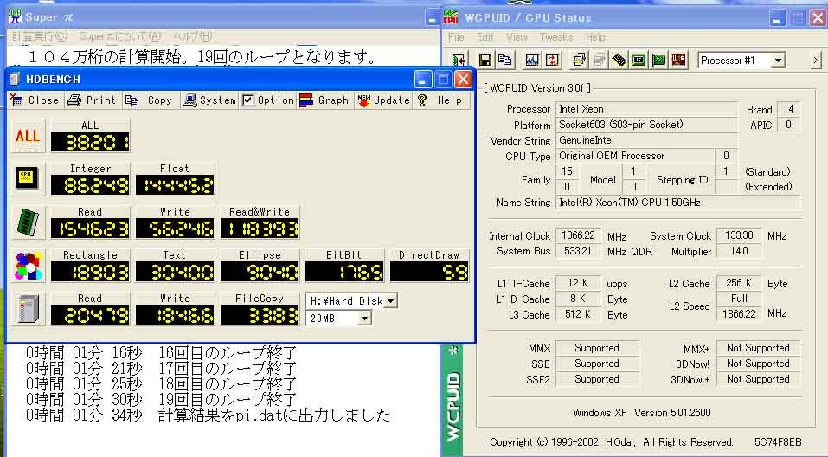828x457 pixels.
Task: Click the copy-pages icon in WCPUID toolbar
Action: (504, 61)
